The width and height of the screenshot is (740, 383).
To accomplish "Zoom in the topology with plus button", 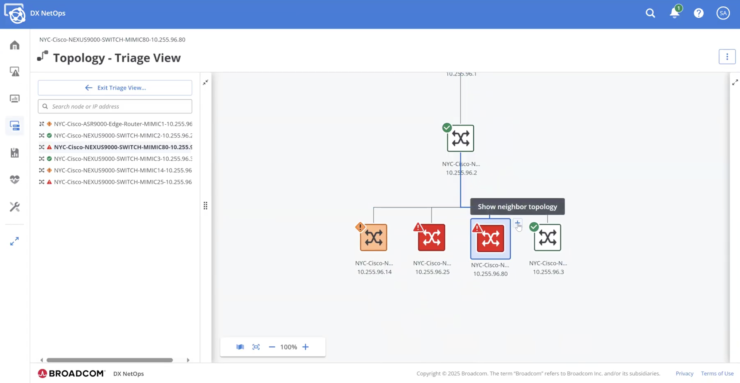I will [306, 347].
